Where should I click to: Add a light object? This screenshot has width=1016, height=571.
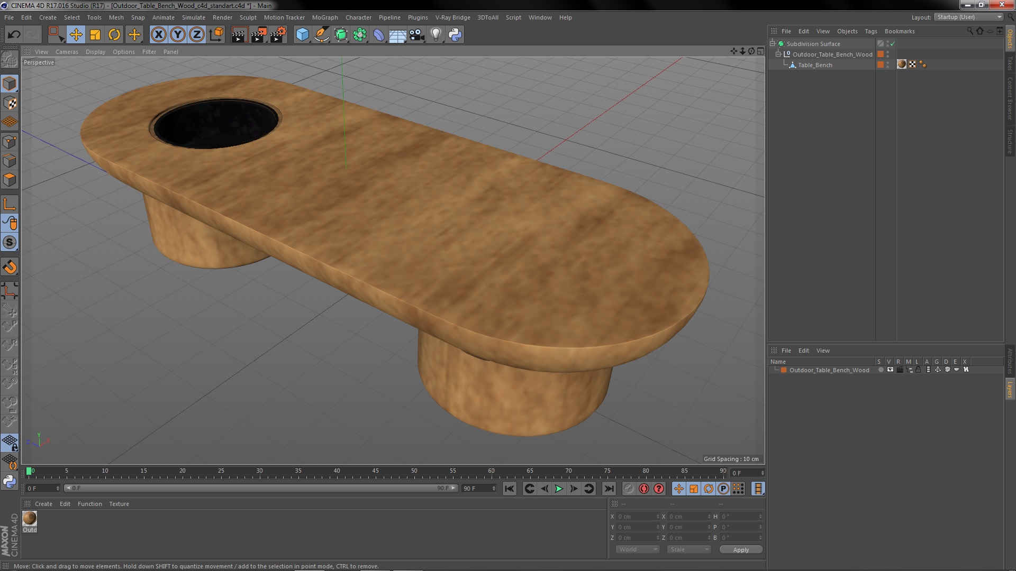(x=436, y=35)
